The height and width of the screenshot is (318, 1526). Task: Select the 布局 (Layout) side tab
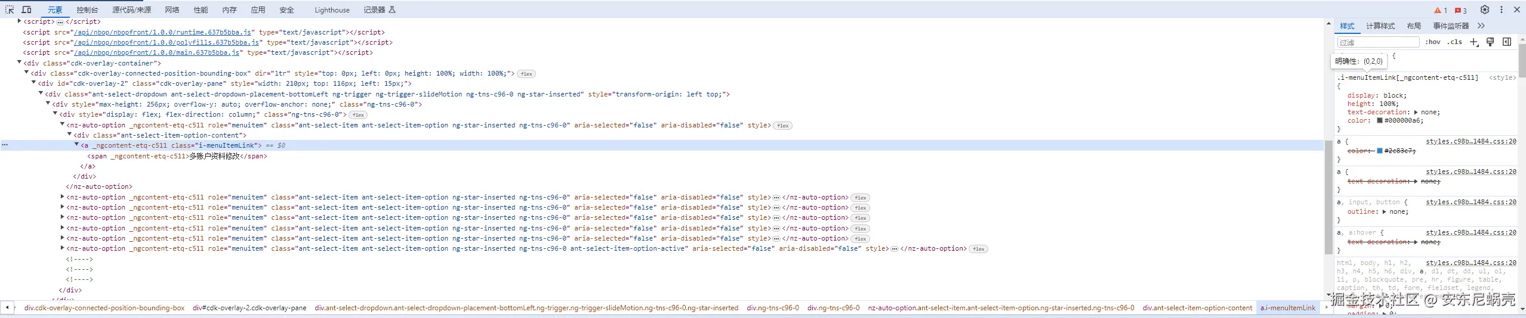click(1414, 26)
